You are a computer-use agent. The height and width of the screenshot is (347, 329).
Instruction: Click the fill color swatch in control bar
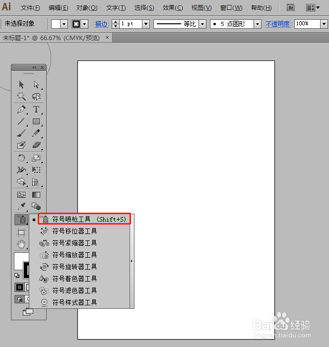click(x=56, y=24)
